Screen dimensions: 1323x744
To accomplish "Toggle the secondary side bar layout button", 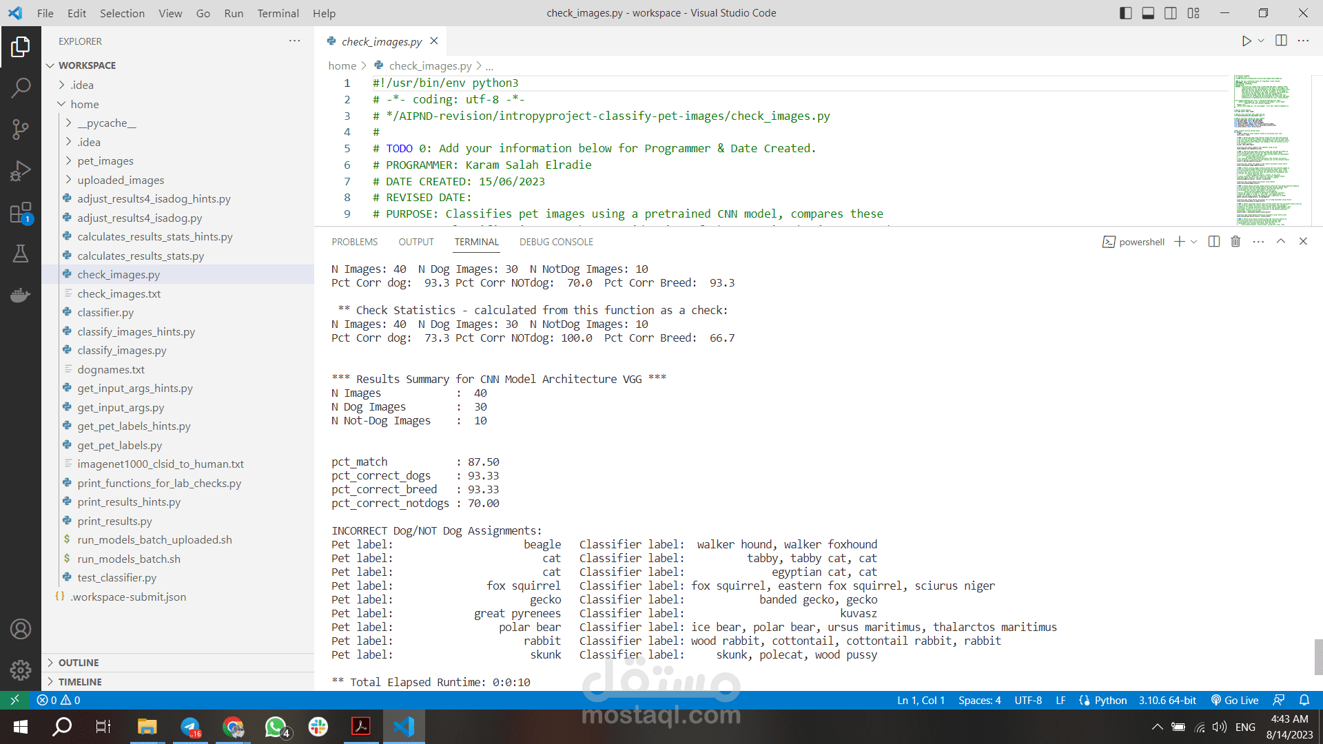I will pos(1171,13).
